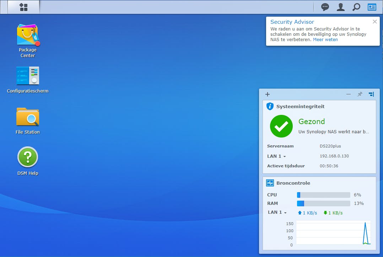This screenshot has width=383, height=257.
Task: Click the widget layout icon beside pin
Action: click(371, 94)
